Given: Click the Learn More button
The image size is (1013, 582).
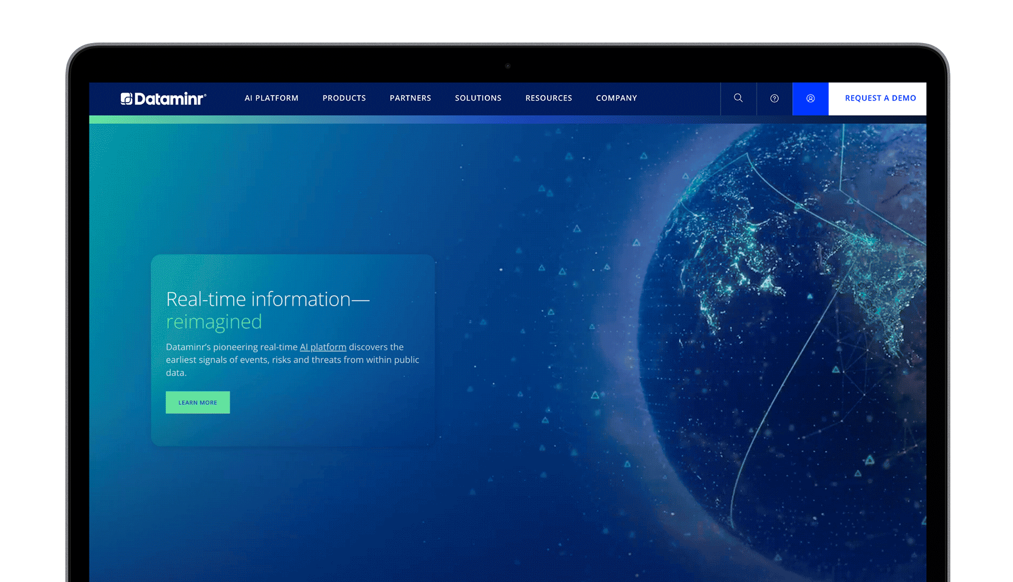Looking at the screenshot, I should pyautogui.click(x=197, y=402).
